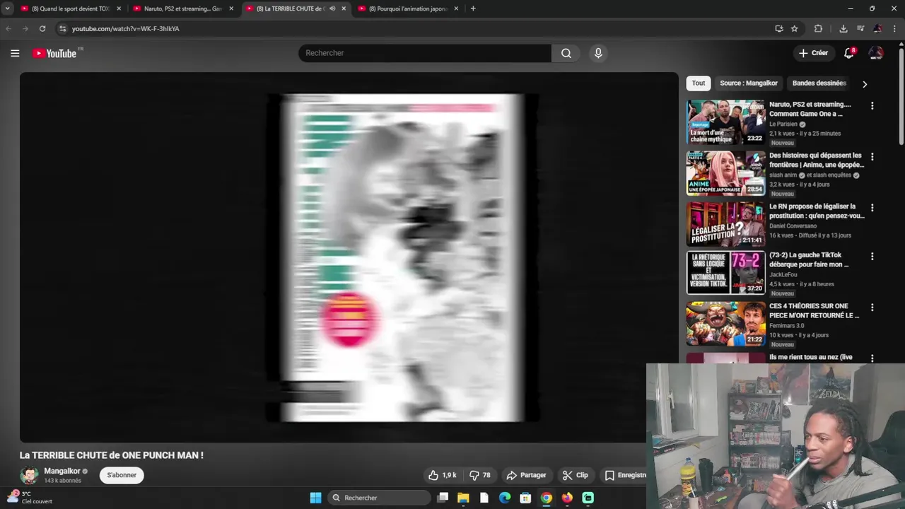Start voice search with the microphone icon
Image resolution: width=905 pixels, height=509 pixels.
(598, 53)
